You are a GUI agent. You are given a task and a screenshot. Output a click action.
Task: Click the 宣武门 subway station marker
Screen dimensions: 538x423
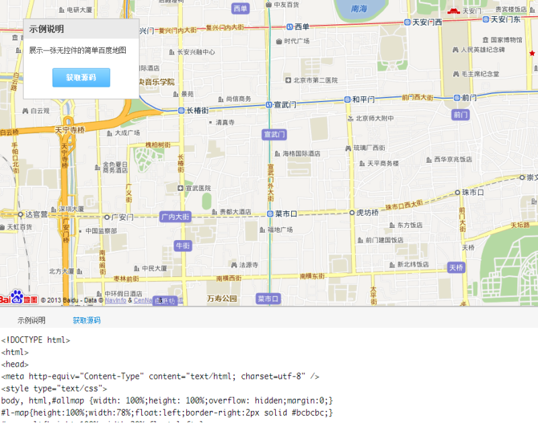pos(268,105)
